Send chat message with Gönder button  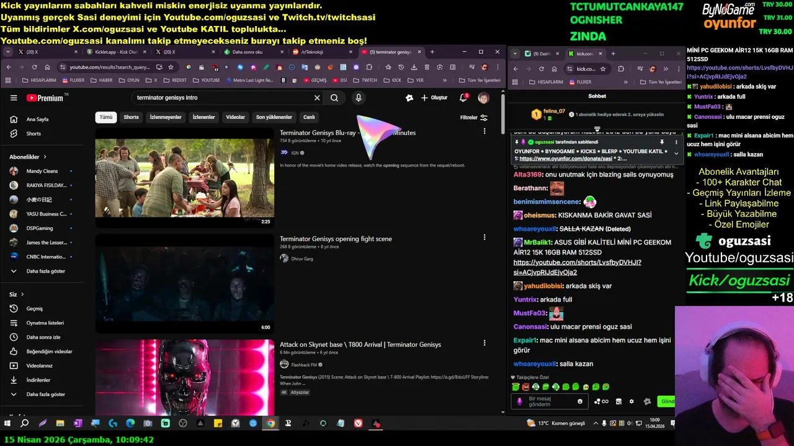tap(667, 401)
